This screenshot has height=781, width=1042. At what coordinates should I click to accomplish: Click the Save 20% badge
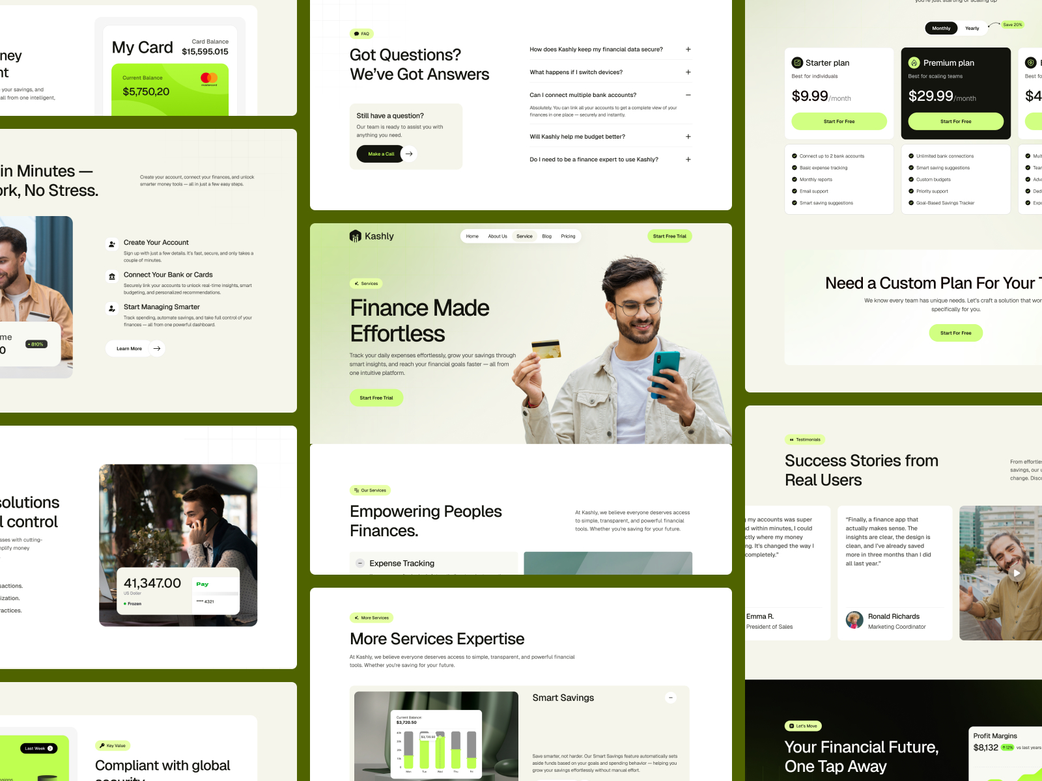1013,25
